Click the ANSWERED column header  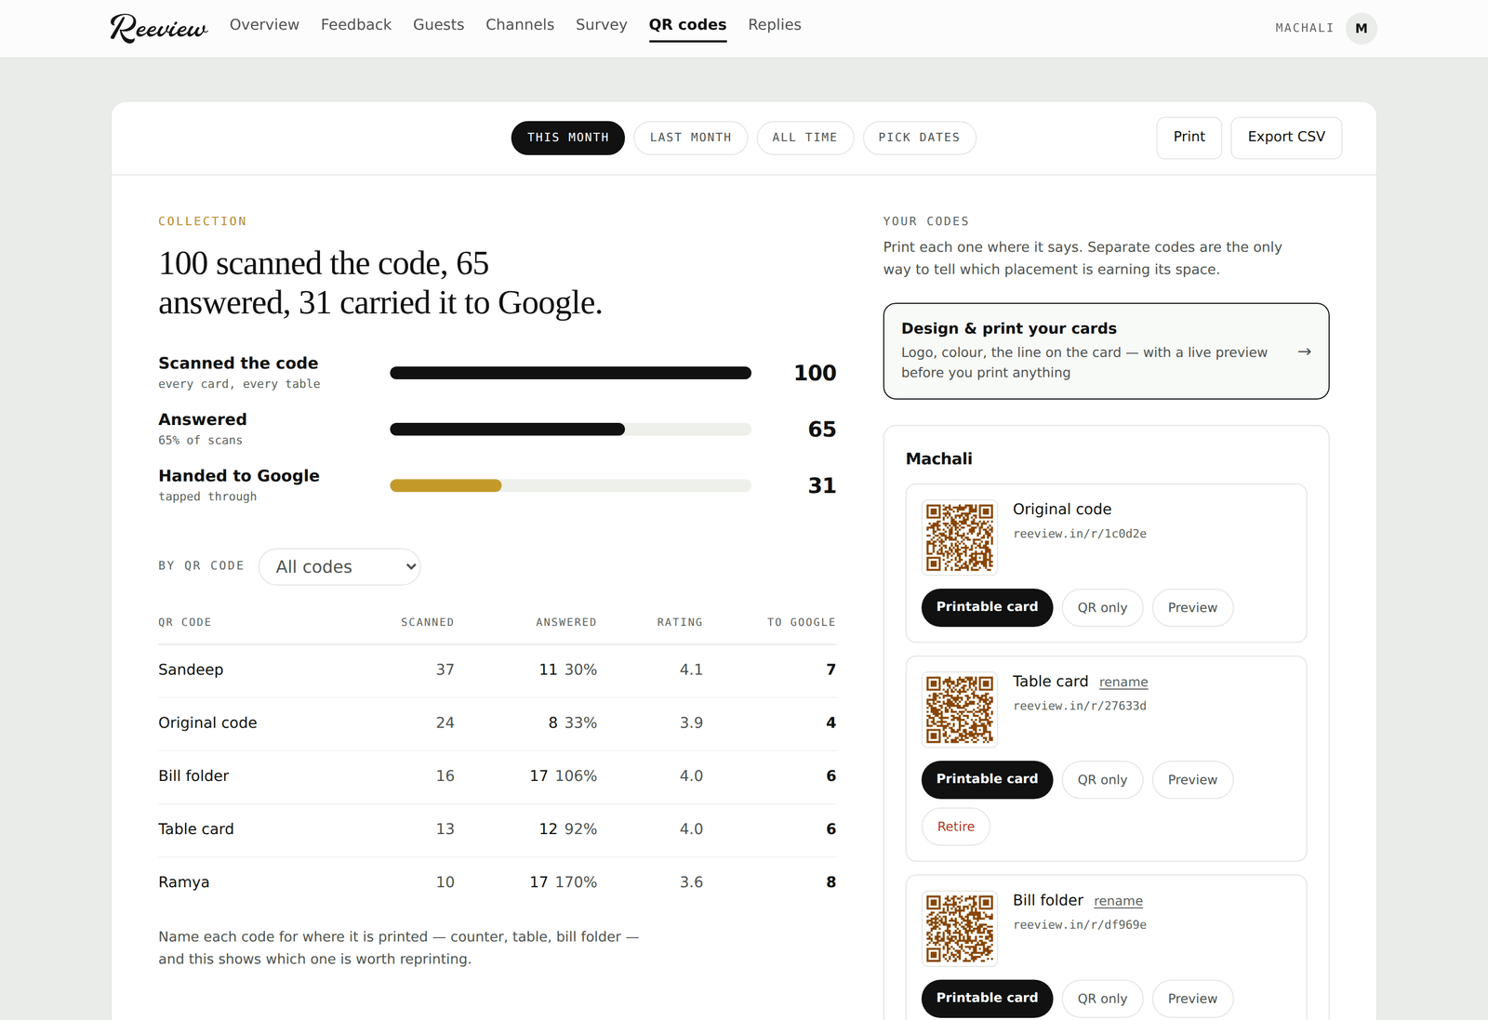566,623
